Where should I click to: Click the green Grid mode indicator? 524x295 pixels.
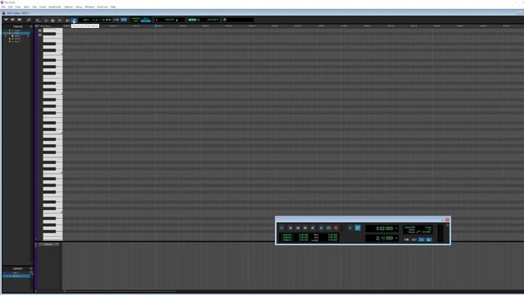[192, 20]
